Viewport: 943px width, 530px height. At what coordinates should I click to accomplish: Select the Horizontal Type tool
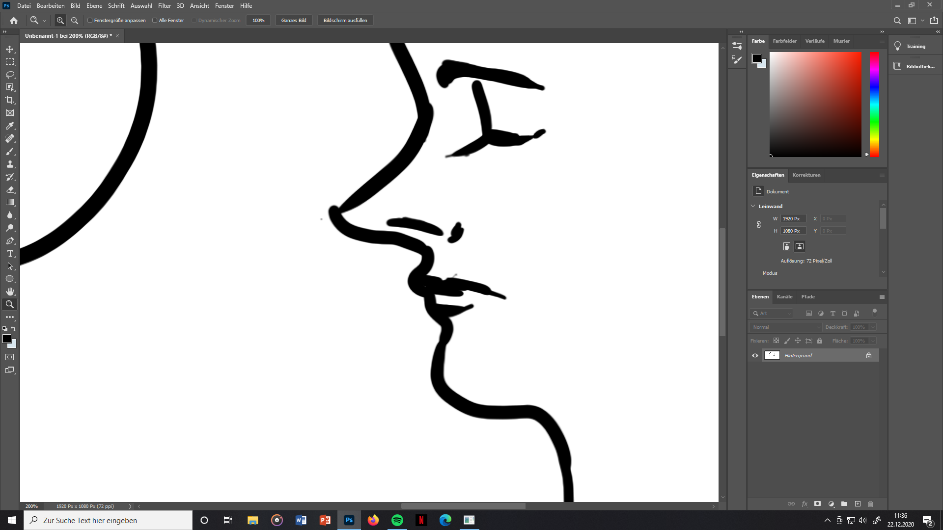coord(10,253)
